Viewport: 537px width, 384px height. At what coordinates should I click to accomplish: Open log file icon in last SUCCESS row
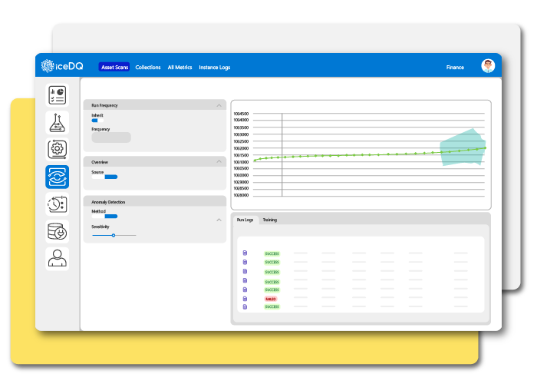[245, 307]
